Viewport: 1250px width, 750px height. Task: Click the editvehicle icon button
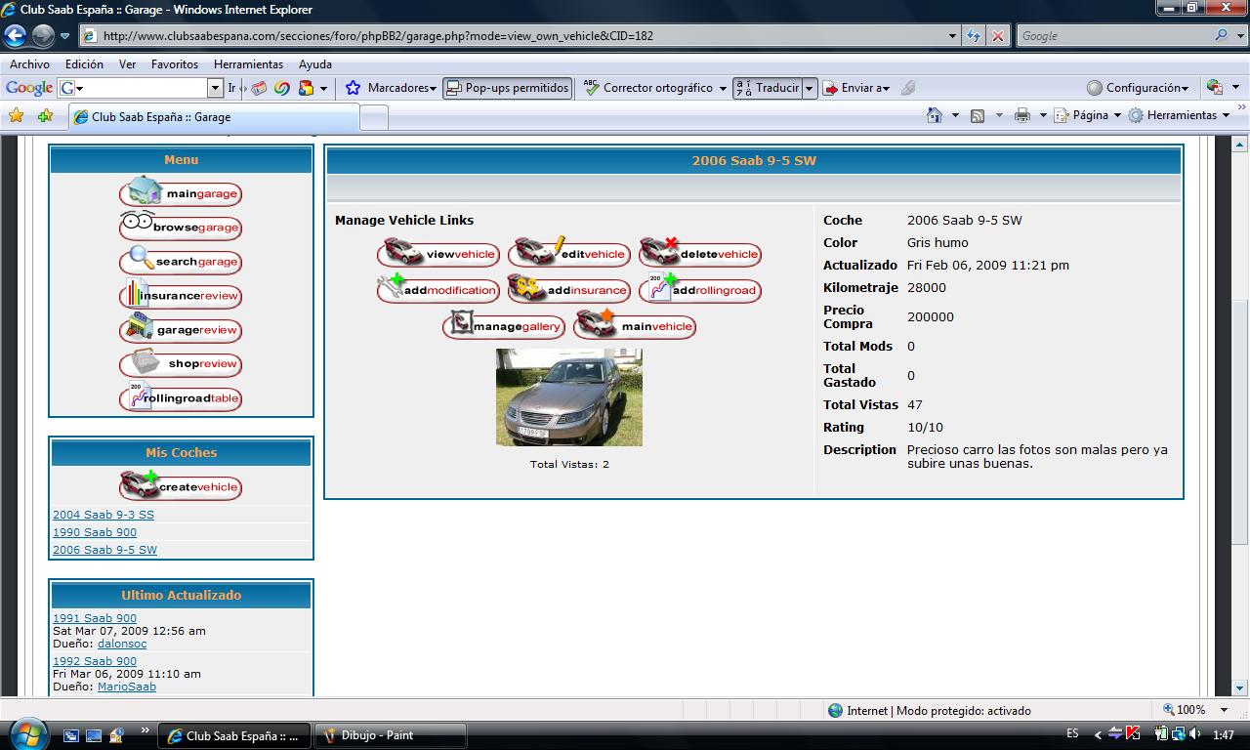568,254
